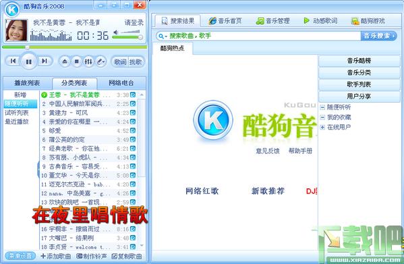
Task: Click the blue icon on 古典音乐 row
Action: 133,166
